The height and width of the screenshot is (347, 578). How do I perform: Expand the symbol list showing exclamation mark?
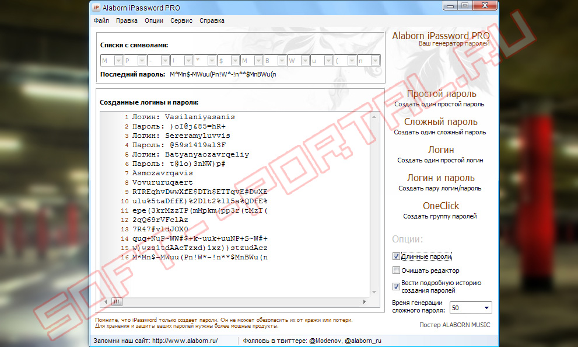(x=189, y=61)
